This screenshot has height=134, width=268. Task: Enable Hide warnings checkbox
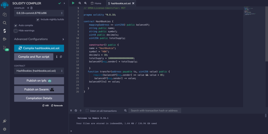coord(15,31)
